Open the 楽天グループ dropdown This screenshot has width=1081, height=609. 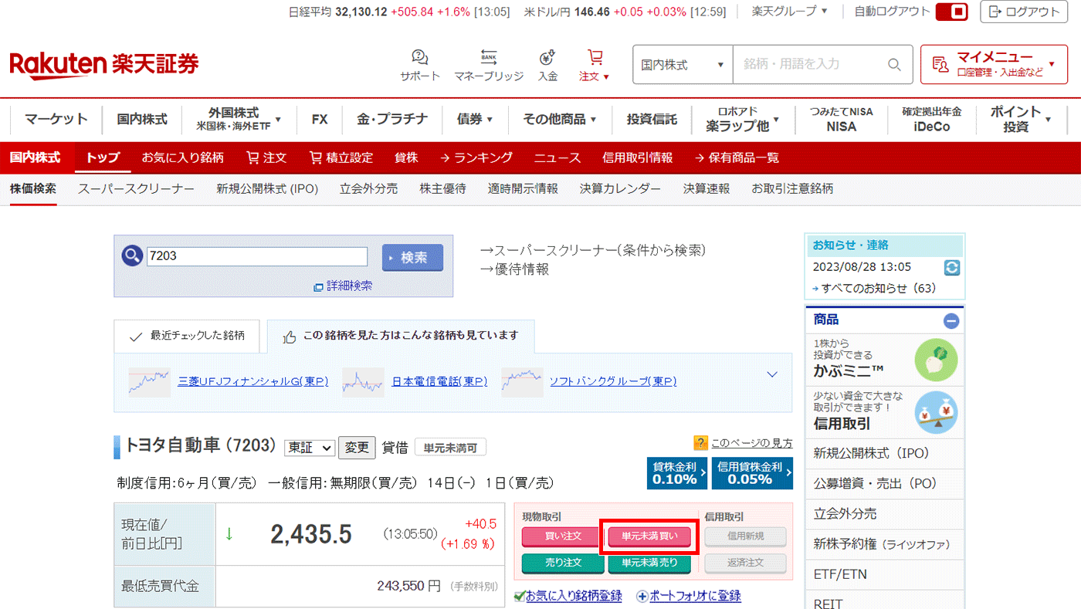(x=789, y=11)
